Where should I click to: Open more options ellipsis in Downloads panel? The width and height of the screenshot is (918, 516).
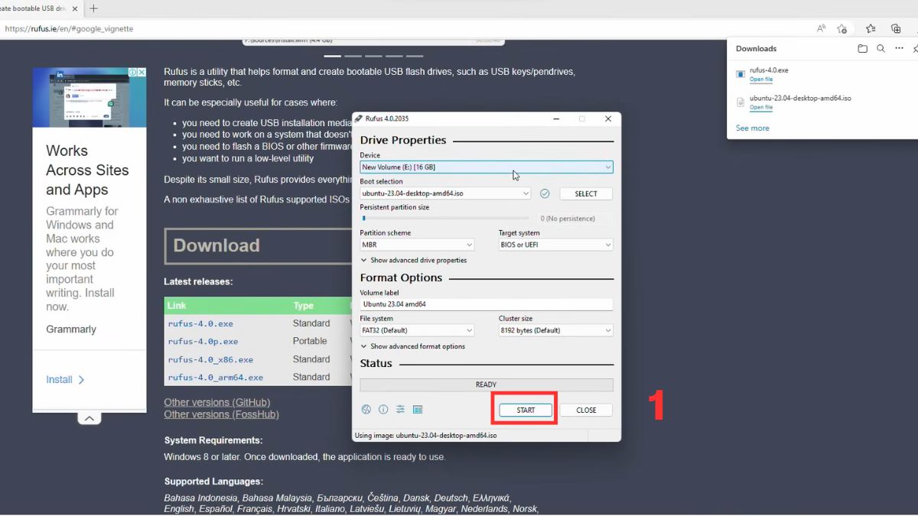900,48
